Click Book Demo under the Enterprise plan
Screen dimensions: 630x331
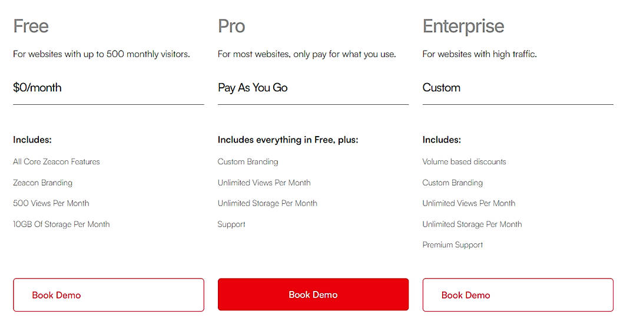click(x=518, y=295)
